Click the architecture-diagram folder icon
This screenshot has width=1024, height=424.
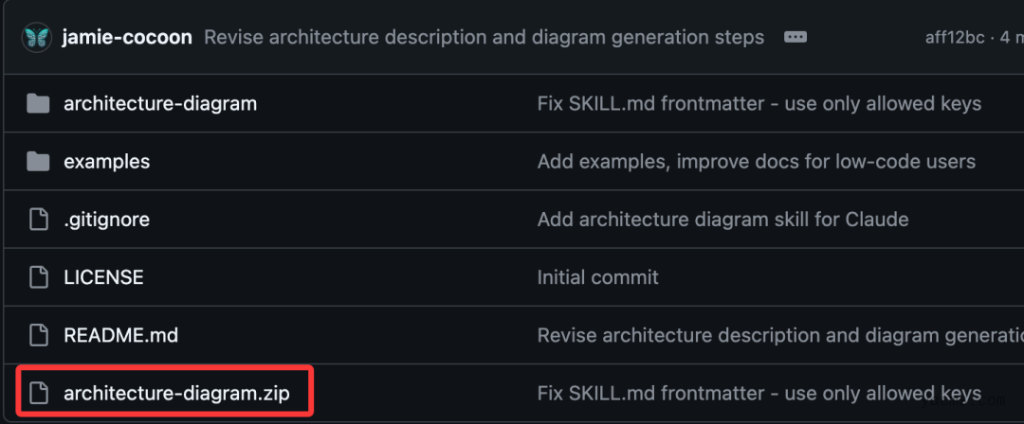[x=38, y=103]
